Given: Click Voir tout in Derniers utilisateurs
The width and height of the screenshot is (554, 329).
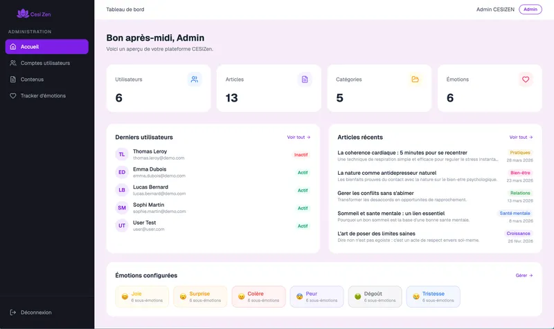Looking at the screenshot, I should 298,138.
